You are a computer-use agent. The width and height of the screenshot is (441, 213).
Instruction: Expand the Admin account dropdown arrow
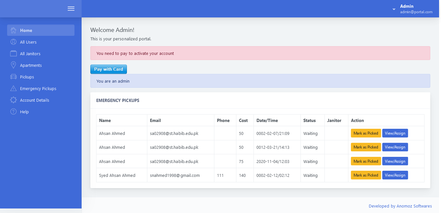coord(394,9)
